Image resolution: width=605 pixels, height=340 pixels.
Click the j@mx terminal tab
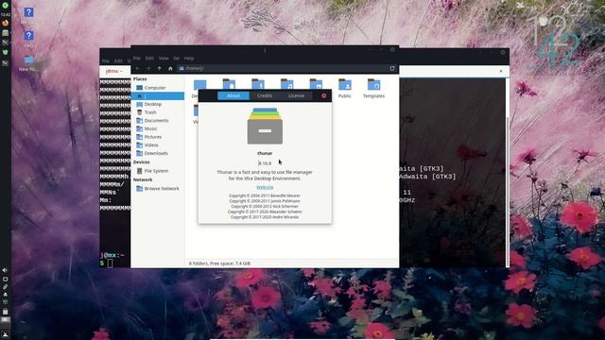click(115, 72)
